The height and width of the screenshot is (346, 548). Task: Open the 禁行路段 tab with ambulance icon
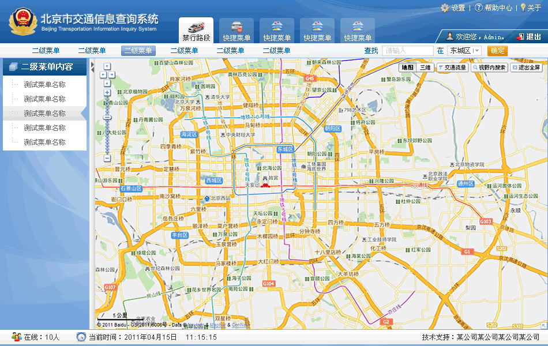[196, 31]
